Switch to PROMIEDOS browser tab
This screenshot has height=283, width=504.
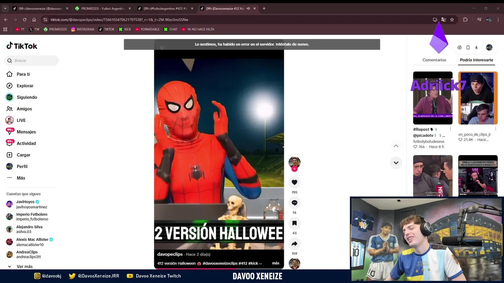coord(103,8)
